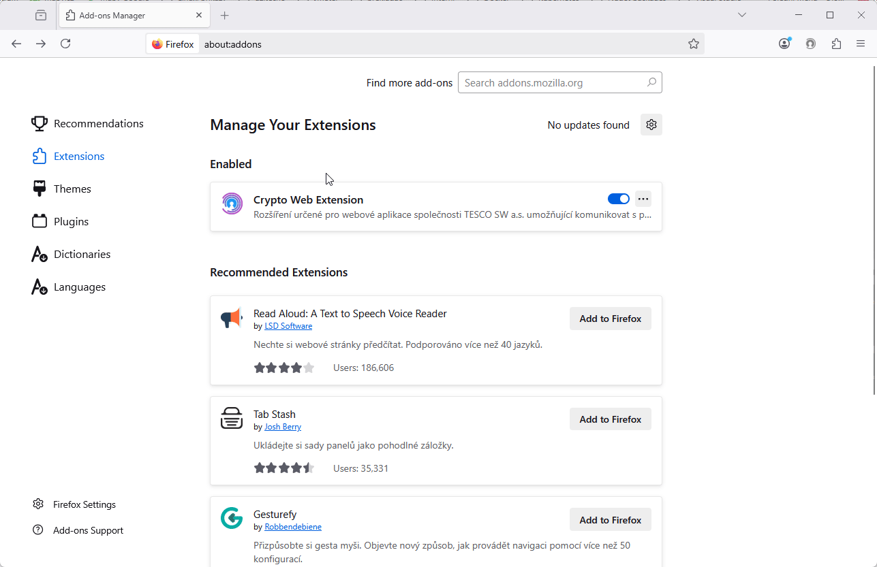The width and height of the screenshot is (877, 567).
Task: Disable the Crypto Web Extension toggle
Action: point(619,199)
